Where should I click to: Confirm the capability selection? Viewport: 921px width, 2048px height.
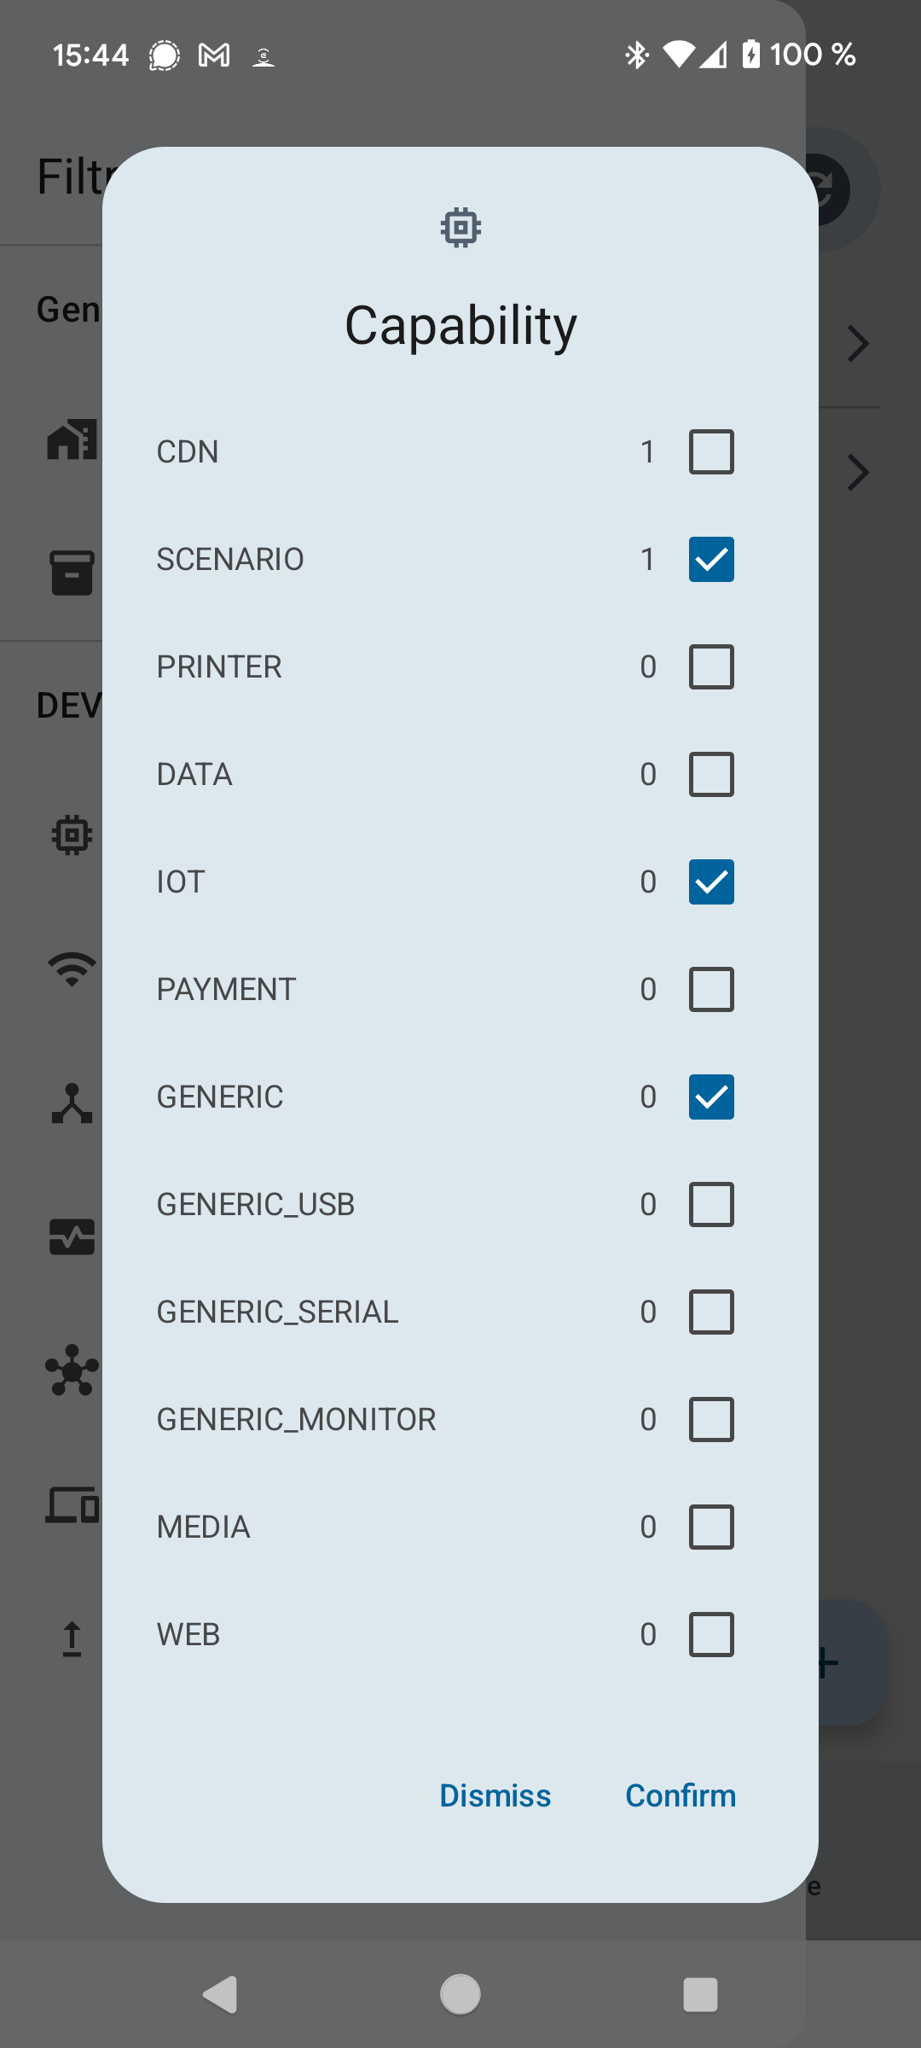click(681, 1795)
